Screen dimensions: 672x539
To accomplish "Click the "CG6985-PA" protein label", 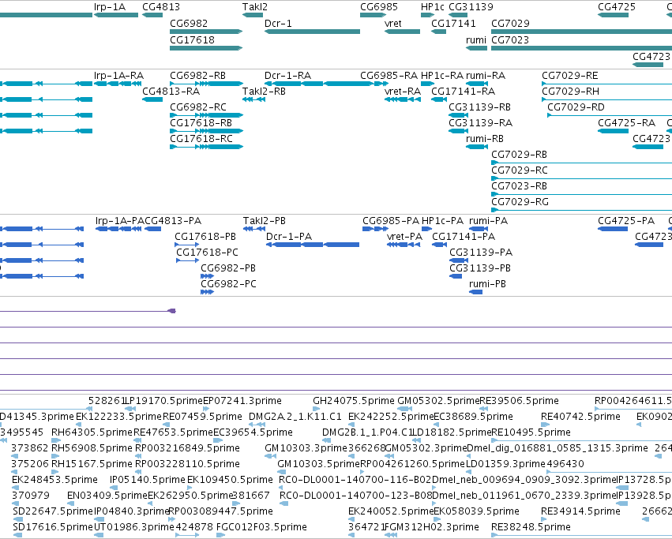I will [391, 221].
